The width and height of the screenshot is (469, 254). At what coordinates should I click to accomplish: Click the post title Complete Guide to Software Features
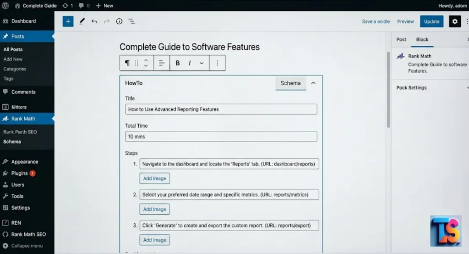pos(189,47)
